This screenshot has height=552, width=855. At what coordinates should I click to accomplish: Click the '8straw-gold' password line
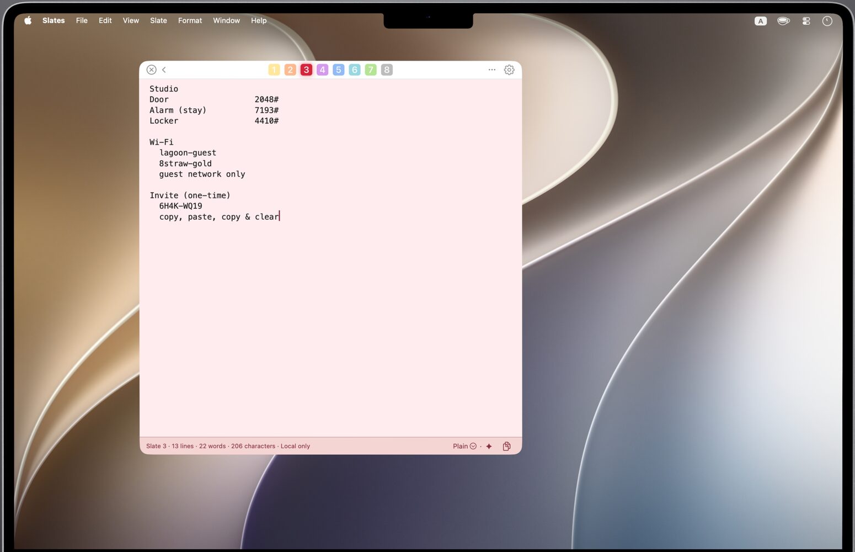click(x=185, y=163)
